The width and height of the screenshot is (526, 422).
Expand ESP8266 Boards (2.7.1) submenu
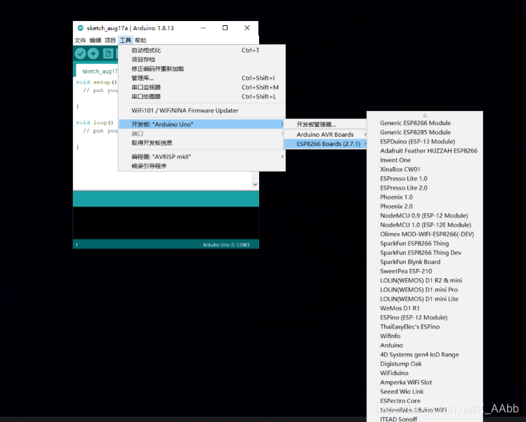pos(325,144)
